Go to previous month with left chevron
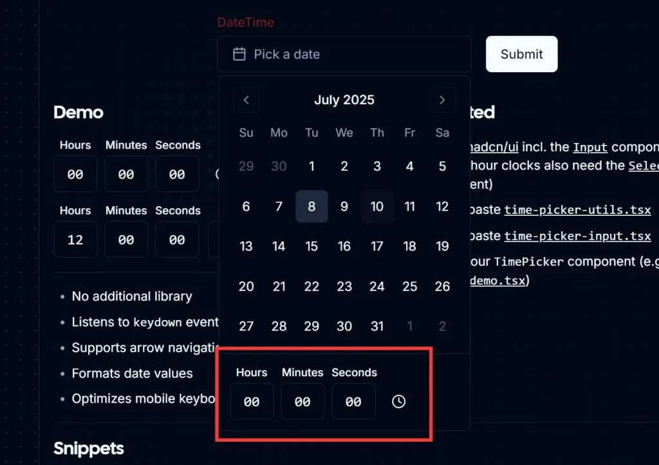The image size is (659, 465). [246, 100]
